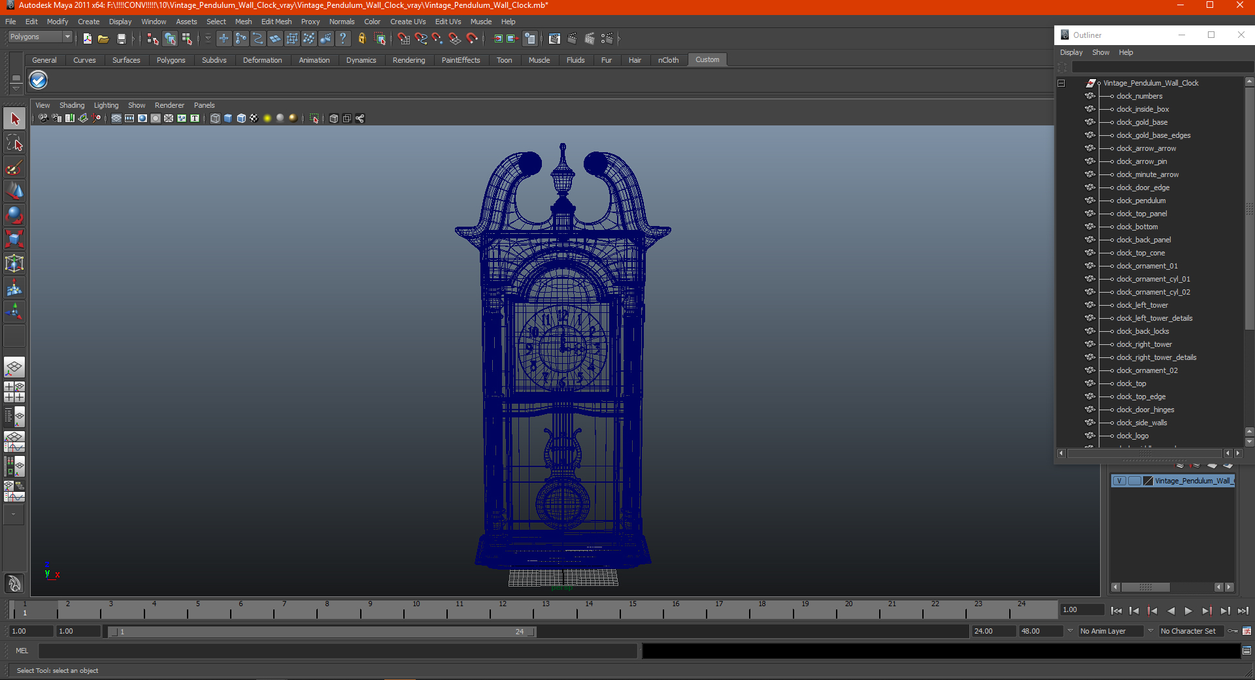Screen dimensions: 1255x680
Task: Enable select by component type icon
Action: pos(187,39)
